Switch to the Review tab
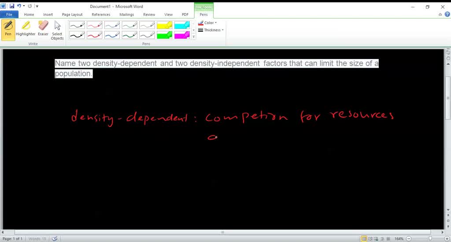451x242 pixels. pyautogui.click(x=149, y=15)
